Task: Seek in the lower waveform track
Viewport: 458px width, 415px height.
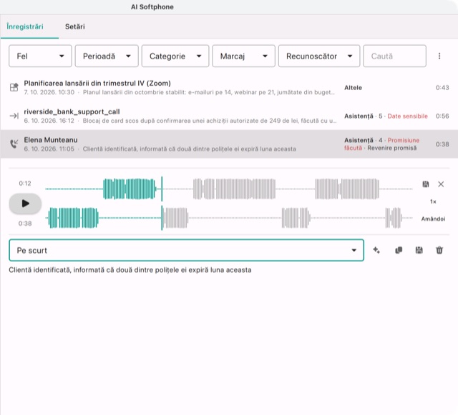Action: (x=229, y=218)
